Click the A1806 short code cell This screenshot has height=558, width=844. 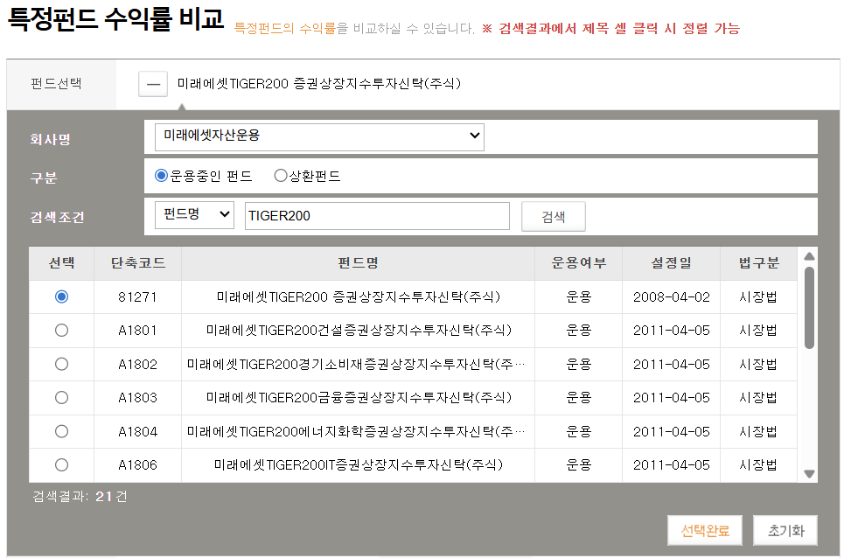click(x=138, y=465)
